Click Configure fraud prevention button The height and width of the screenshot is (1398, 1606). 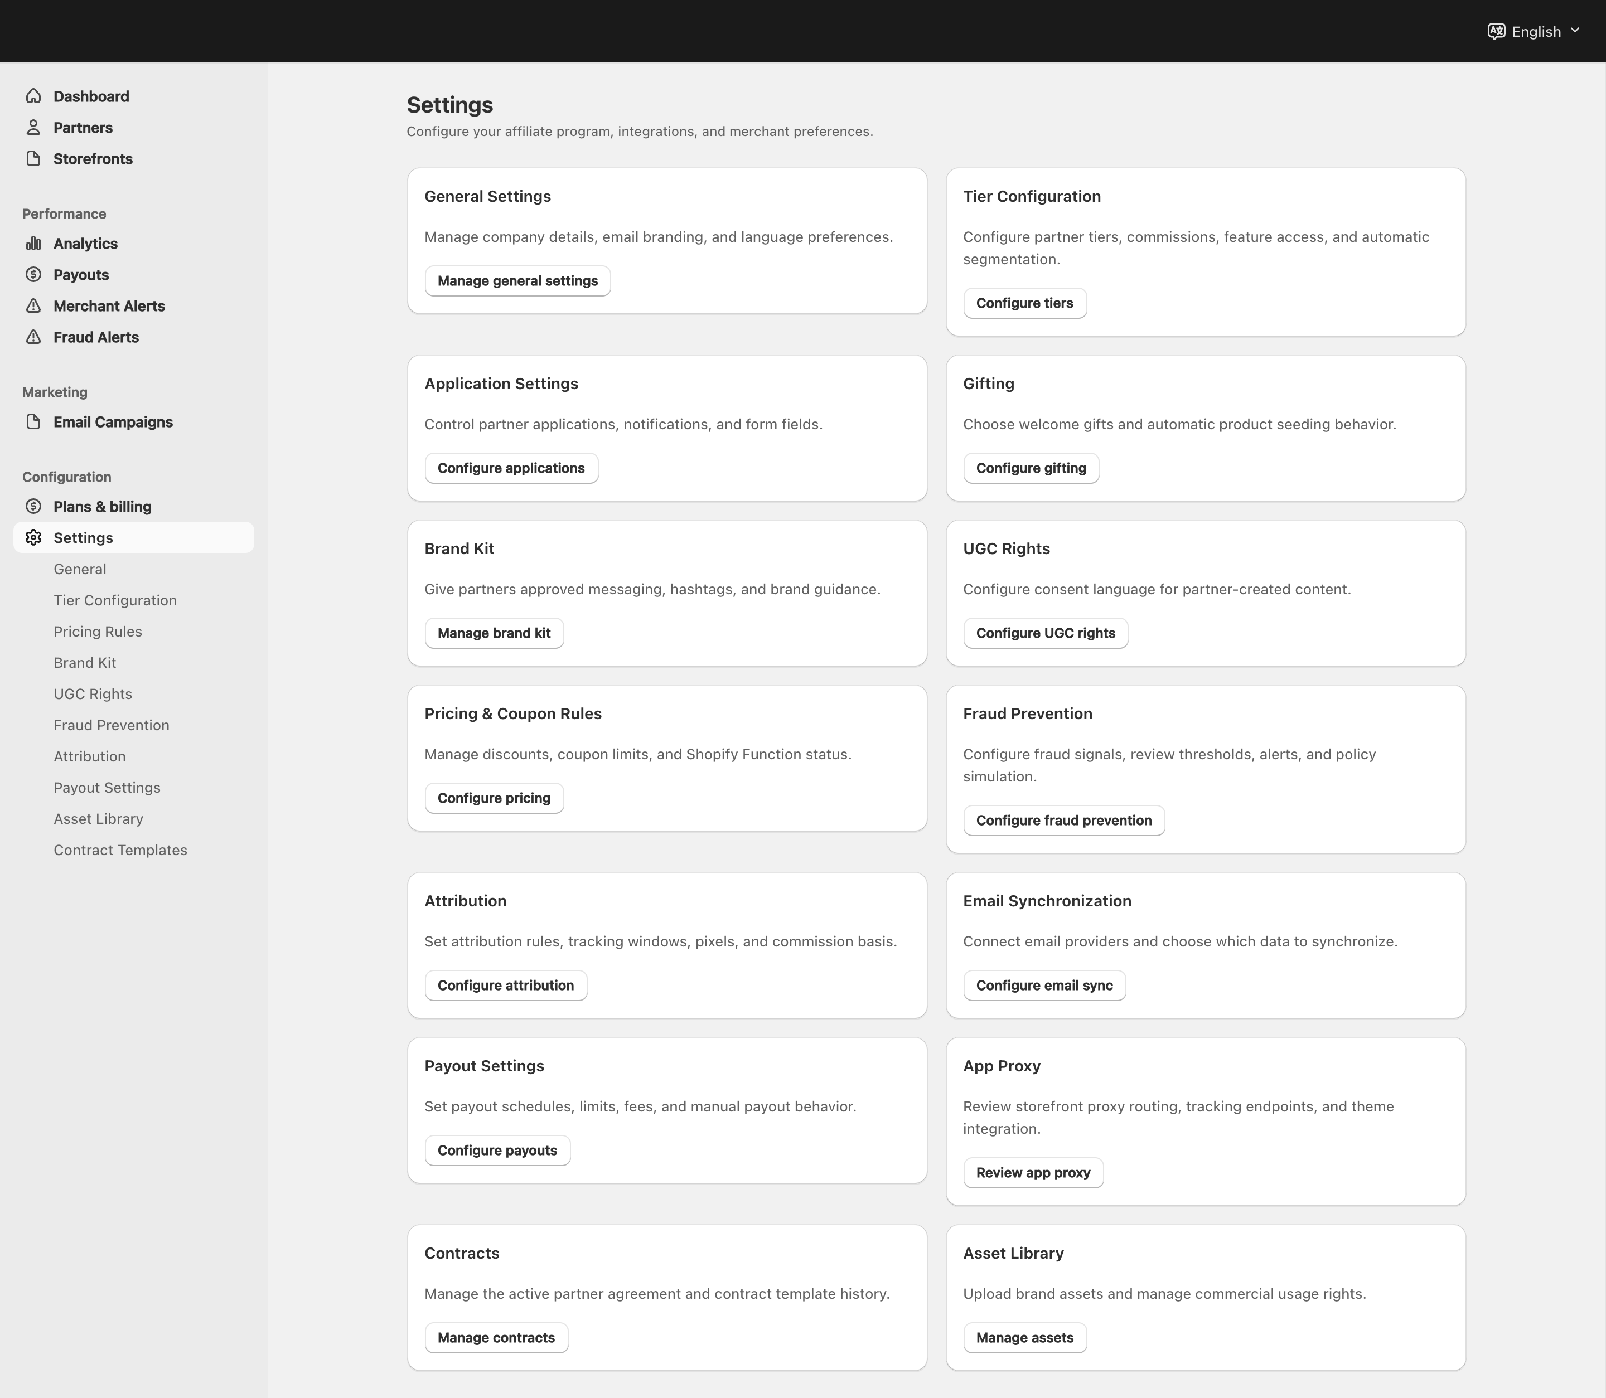1063,820
